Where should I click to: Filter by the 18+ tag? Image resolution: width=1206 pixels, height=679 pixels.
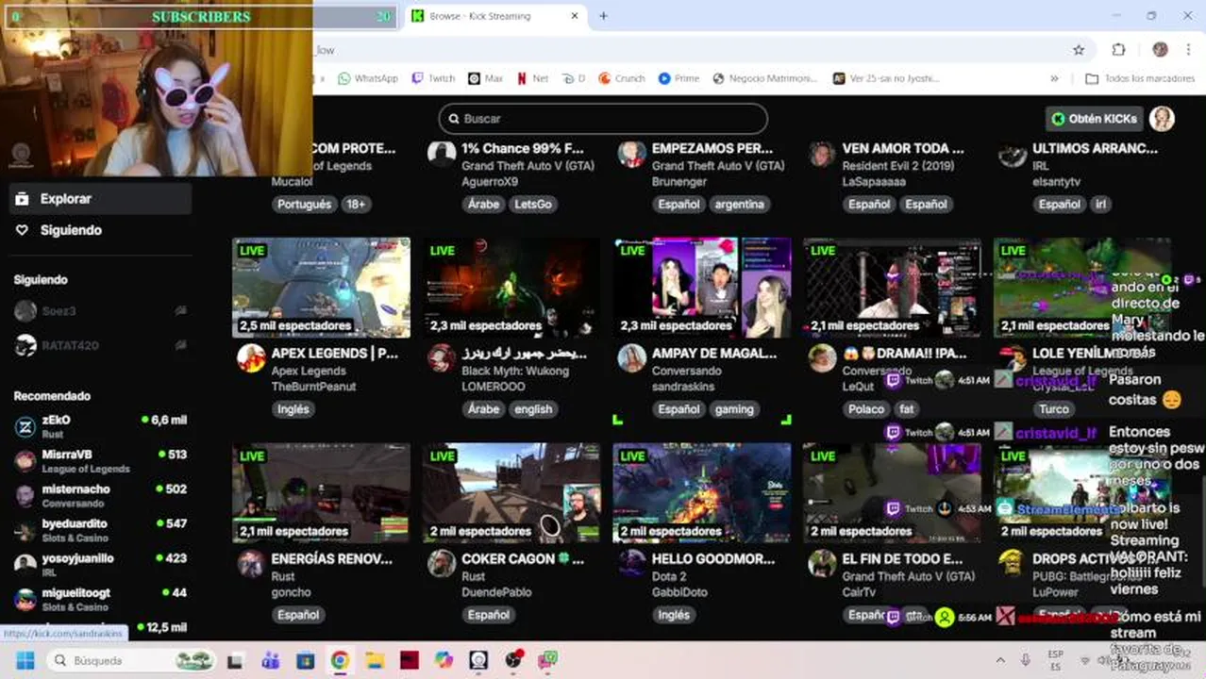pyautogui.click(x=356, y=204)
